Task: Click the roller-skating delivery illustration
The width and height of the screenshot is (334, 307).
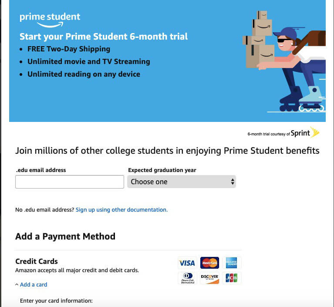Action: coord(284,61)
